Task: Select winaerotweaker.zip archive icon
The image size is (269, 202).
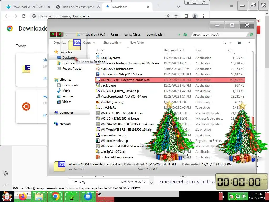Action: (x=98, y=135)
